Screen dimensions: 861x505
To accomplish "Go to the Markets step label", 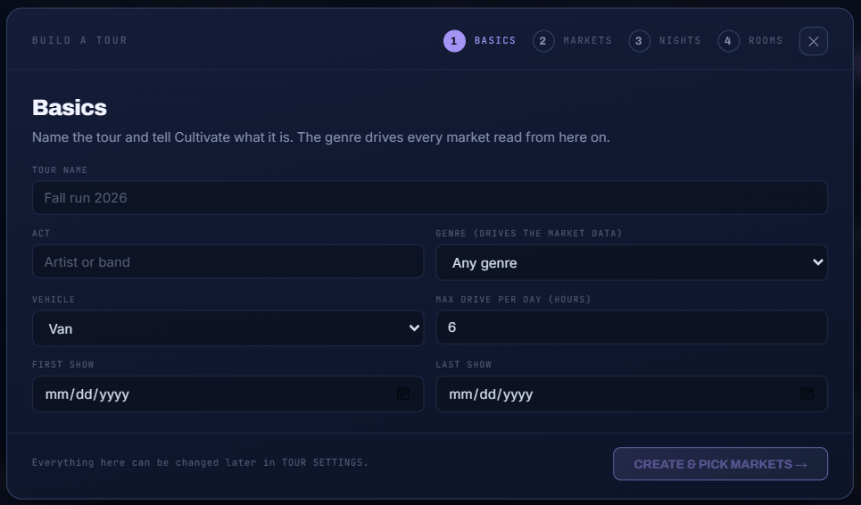I will (x=588, y=41).
